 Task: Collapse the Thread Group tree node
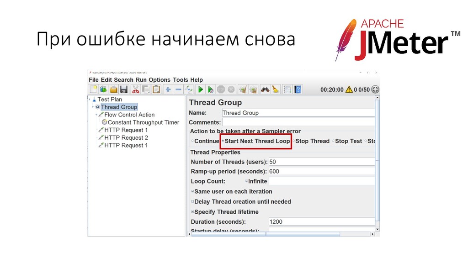pyautogui.click(x=93, y=107)
